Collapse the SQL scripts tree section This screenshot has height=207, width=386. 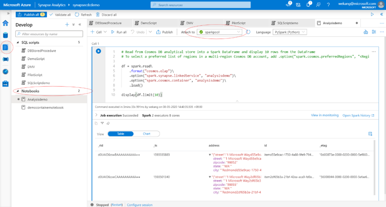18,42
